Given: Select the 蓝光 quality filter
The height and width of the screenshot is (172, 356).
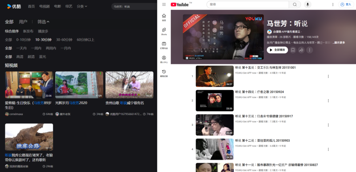Looking at the screenshot, I should [42, 57].
